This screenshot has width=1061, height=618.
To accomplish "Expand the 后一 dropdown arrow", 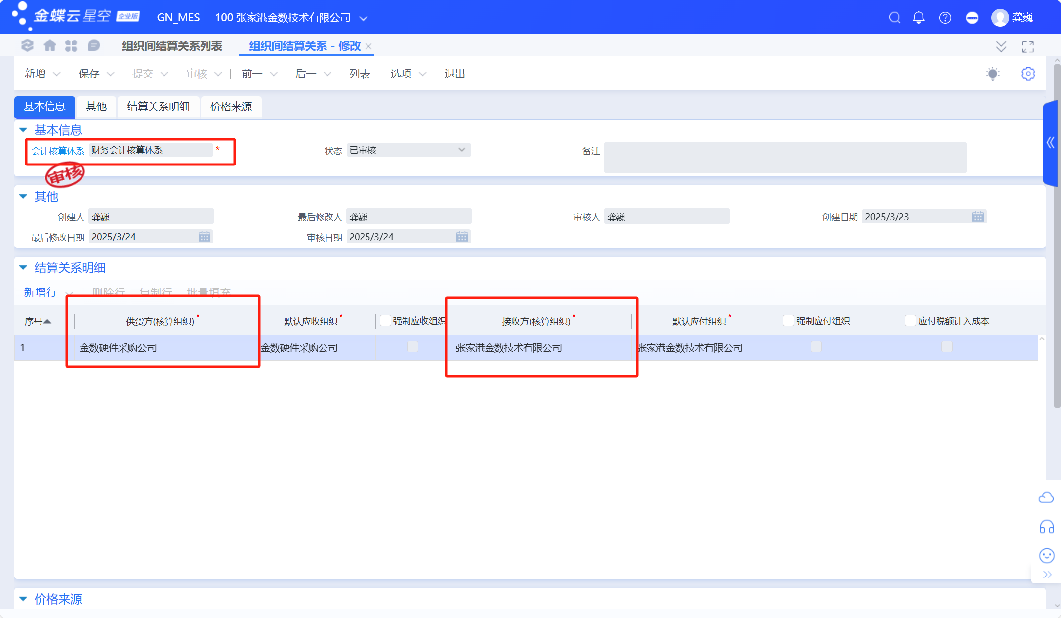I will click(327, 74).
